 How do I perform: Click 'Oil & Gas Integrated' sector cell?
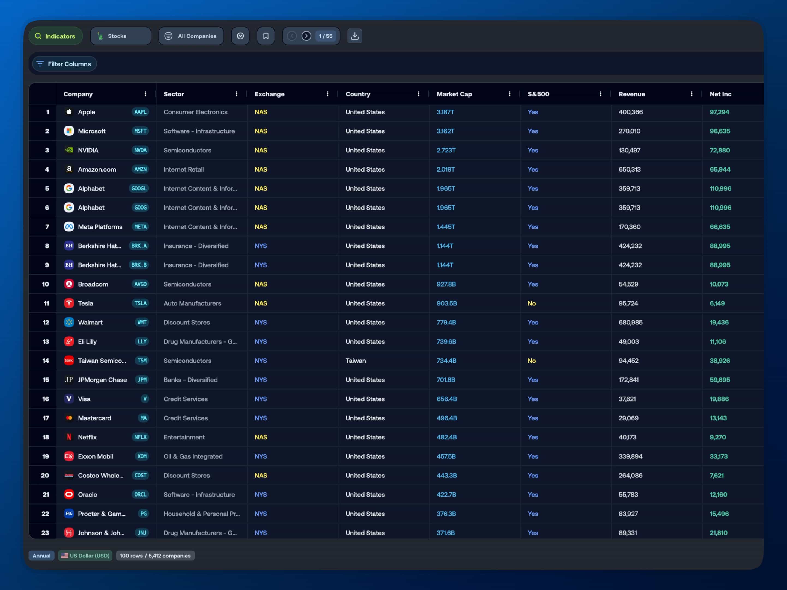pyautogui.click(x=193, y=456)
